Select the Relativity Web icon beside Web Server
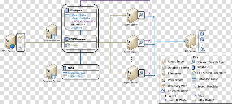 (20, 38)
